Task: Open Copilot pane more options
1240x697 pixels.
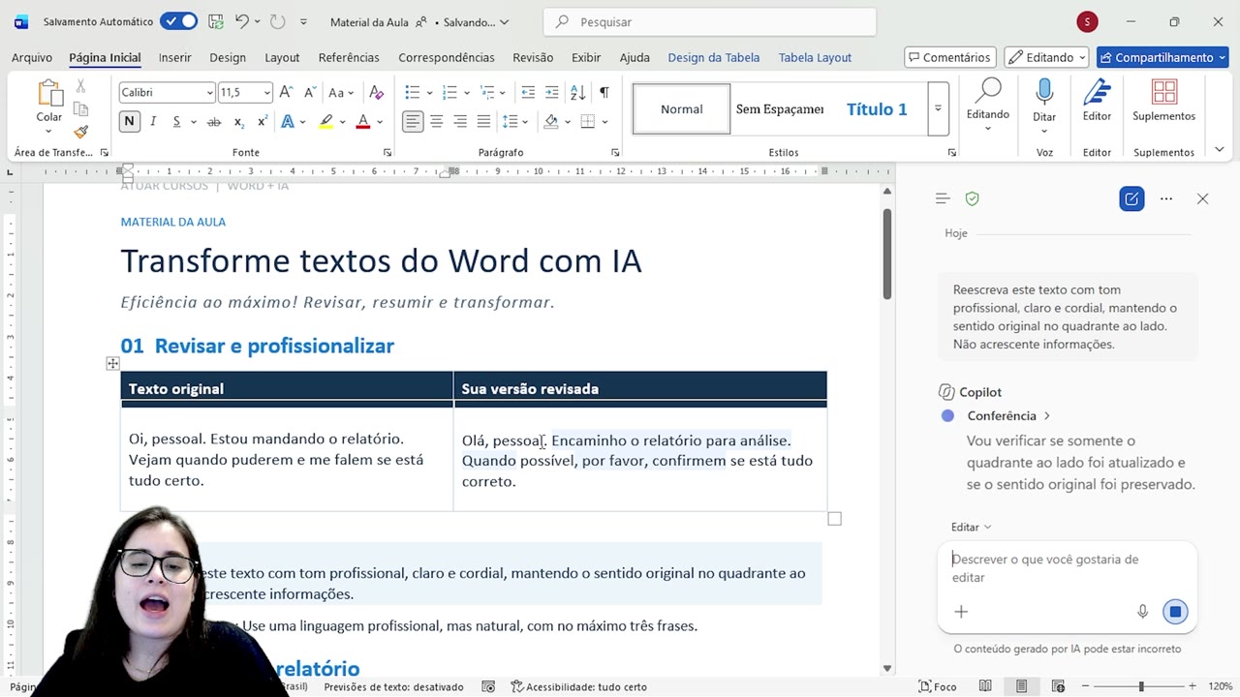Action: coord(1166,199)
